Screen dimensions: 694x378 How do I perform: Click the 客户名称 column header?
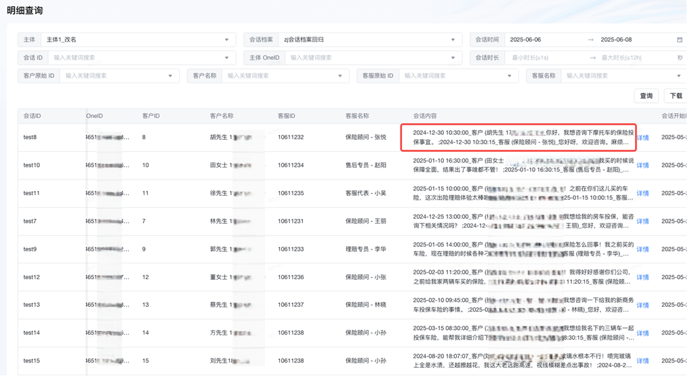pyautogui.click(x=222, y=116)
